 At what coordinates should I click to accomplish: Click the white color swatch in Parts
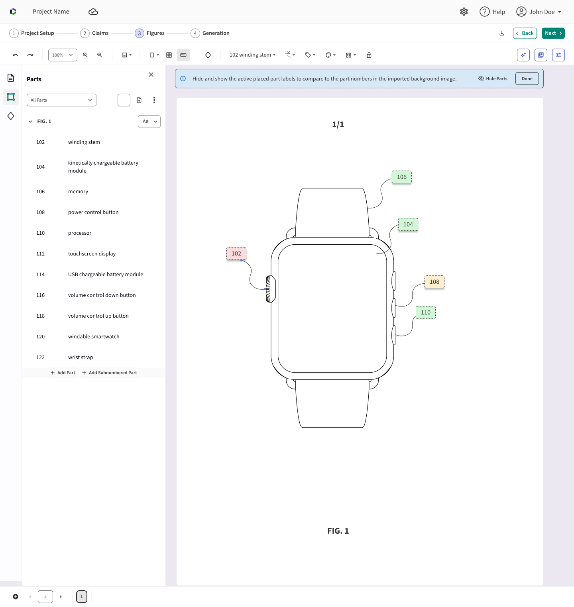(124, 100)
